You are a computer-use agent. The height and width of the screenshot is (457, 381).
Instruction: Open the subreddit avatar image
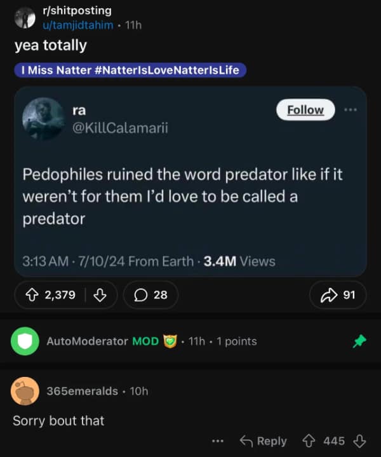point(25,18)
